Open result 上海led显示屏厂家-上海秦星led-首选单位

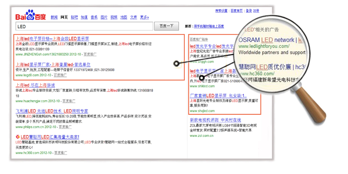pyautogui.click(x=53, y=64)
